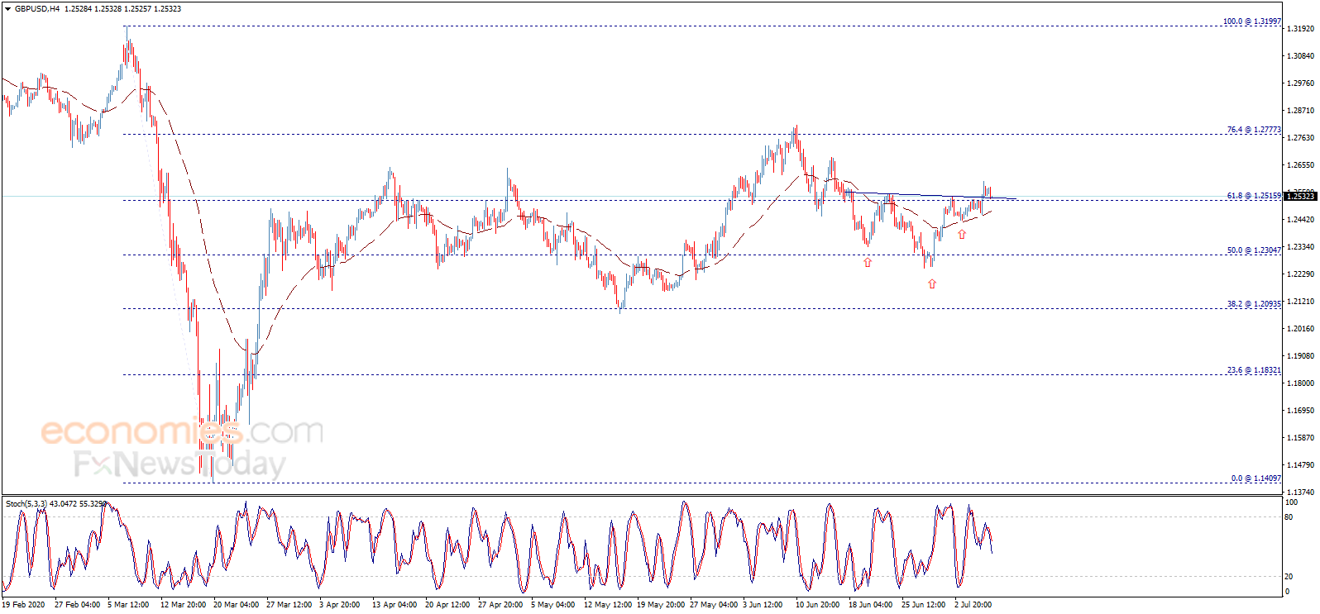
Task: Click the 76.4 @ 1.27773 Fibonacci label
Action: pos(1254,130)
